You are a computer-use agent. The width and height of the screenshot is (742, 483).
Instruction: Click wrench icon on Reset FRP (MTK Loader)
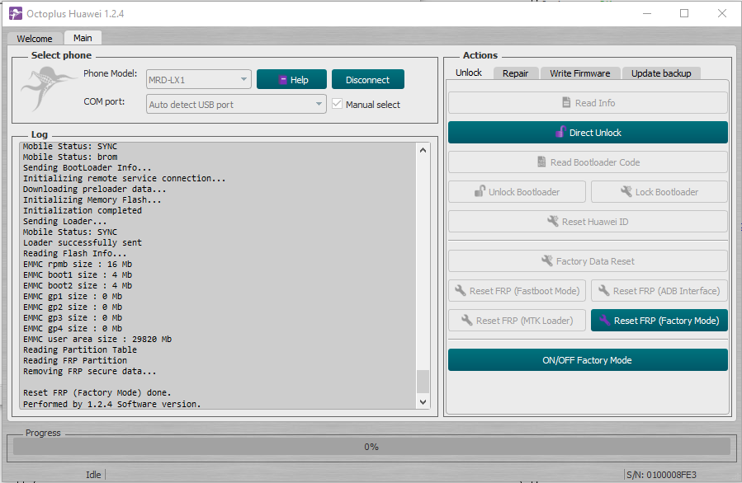pyautogui.click(x=467, y=321)
